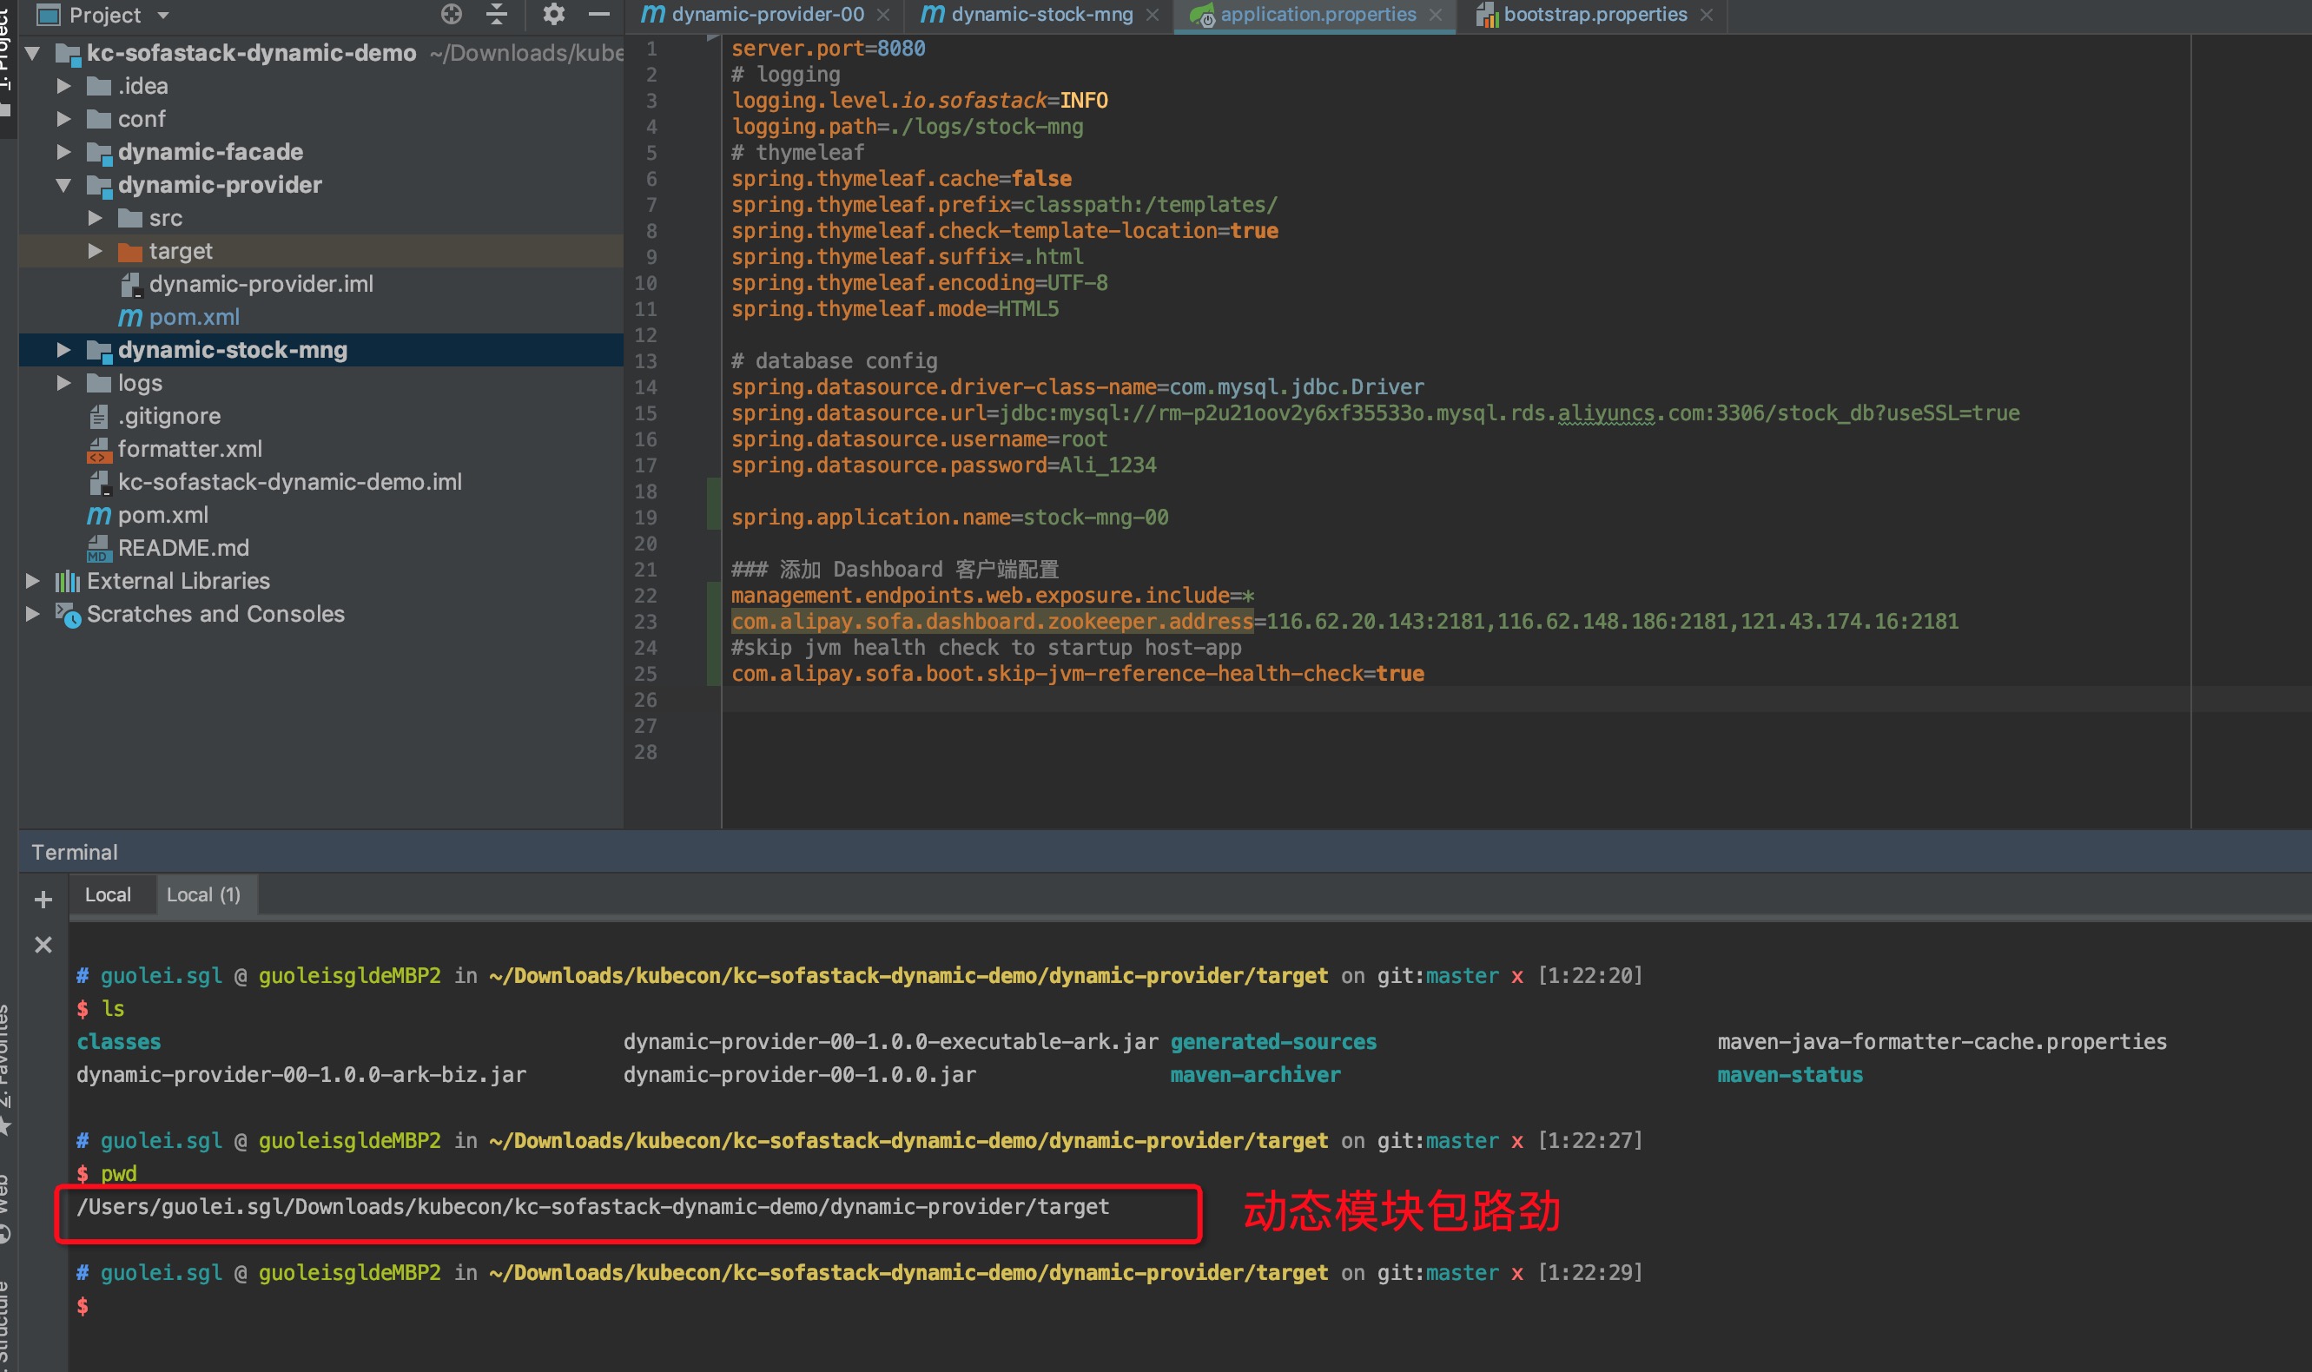Expand the dynamic-stock-mng module
Screen dimensions: 2312x1372
(63, 349)
